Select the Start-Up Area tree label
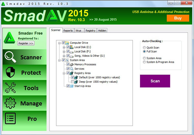 (82, 86)
